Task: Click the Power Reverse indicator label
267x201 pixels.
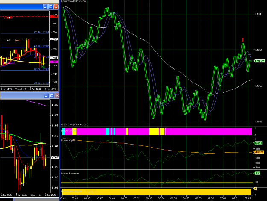Action: pyautogui.click(x=70, y=173)
